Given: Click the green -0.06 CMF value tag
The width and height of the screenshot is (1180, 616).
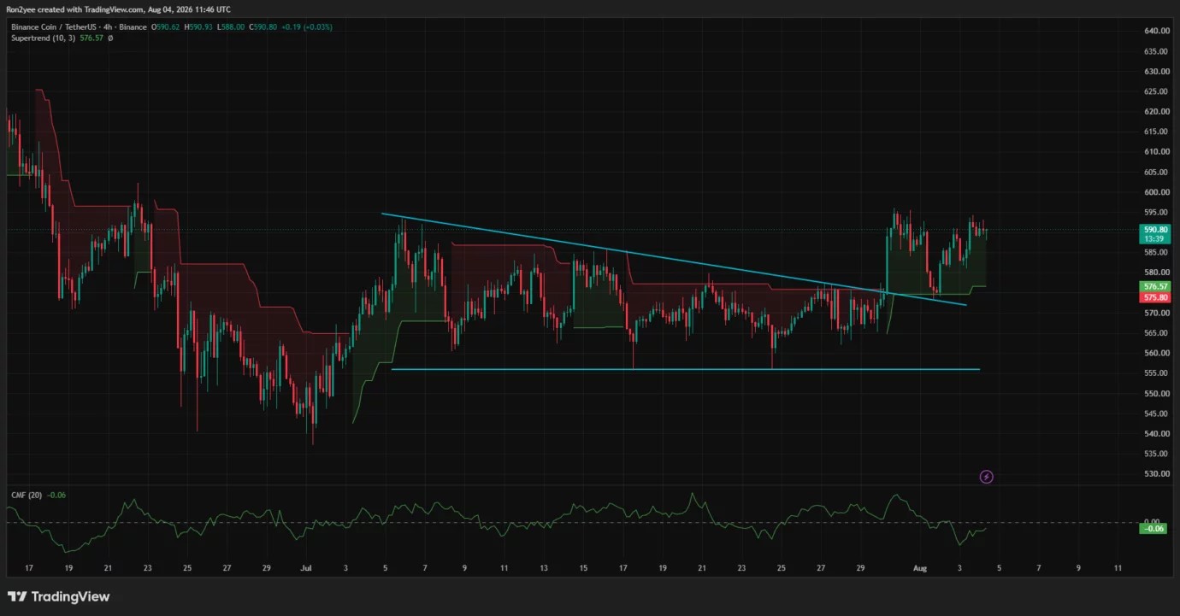Looking at the screenshot, I should point(1155,529).
